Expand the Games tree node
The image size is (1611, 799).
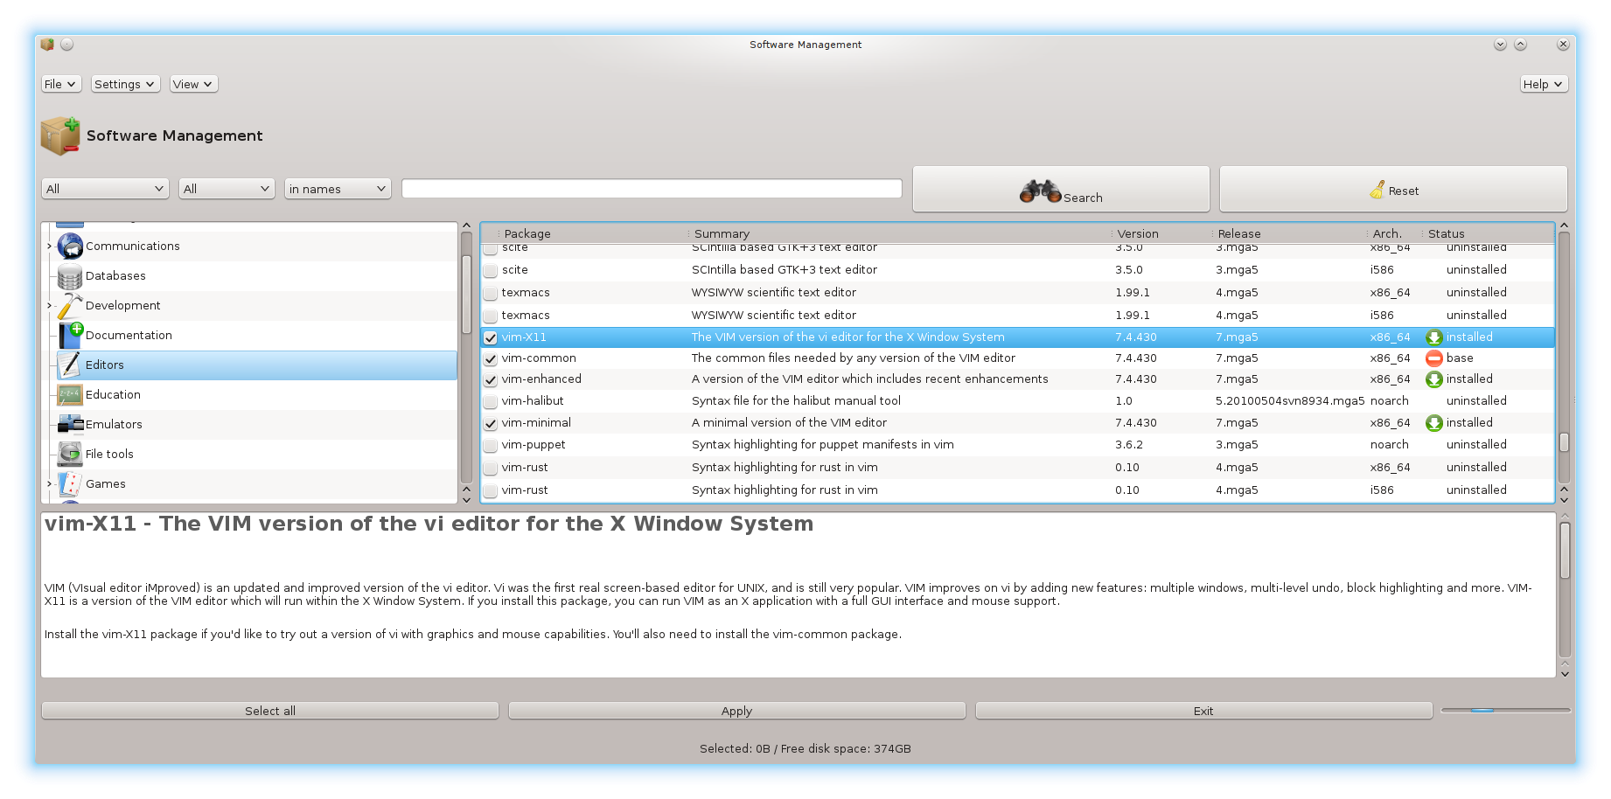click(x=49, y=484)
